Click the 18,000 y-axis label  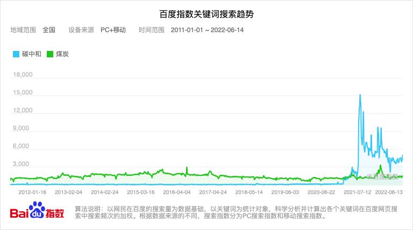tap(23, 75)
